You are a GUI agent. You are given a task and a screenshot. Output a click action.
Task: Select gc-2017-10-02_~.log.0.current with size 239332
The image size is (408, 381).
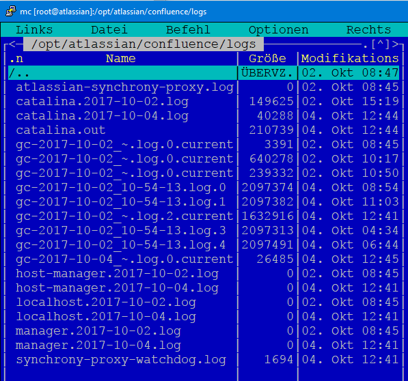point(124,173)
